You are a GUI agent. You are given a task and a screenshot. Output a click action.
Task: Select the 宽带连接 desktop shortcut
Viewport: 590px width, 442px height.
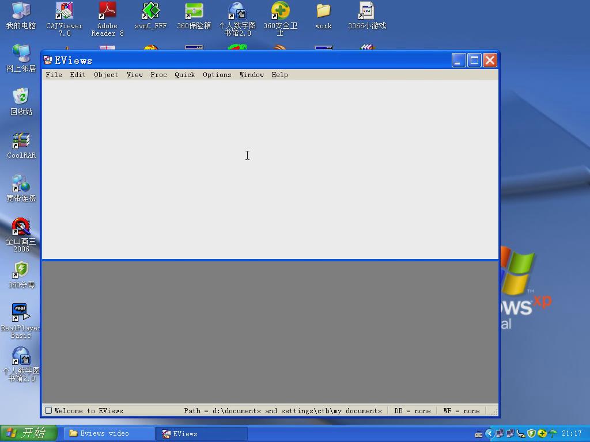(21, 189)
